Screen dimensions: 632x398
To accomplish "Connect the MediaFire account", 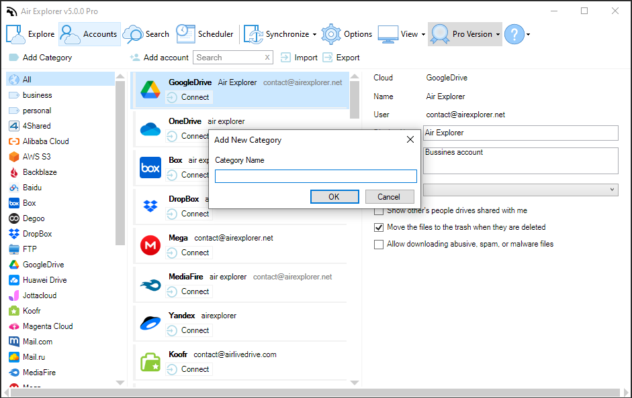I will point(189,291).
